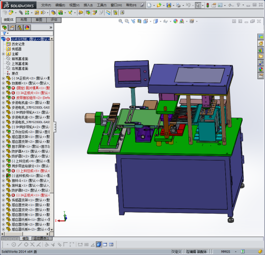Image resolution: width=265 pixels, height=255 pixels.
Task: Select the Zoom to Fit magnifier icon
Action: click(x=121, y=21)
